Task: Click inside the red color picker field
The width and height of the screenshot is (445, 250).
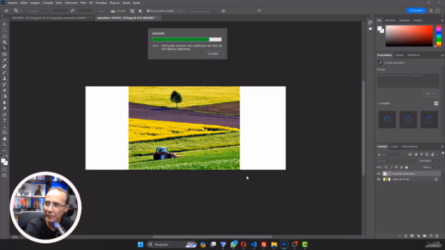Action: (x=409, y=36)
